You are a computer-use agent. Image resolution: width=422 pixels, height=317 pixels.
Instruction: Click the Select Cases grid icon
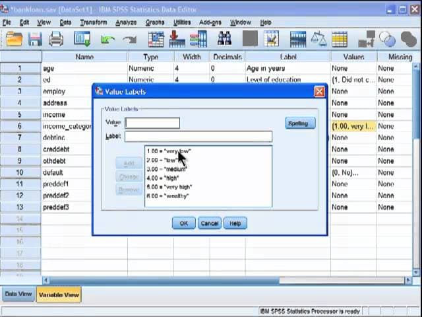coord(340,40)
